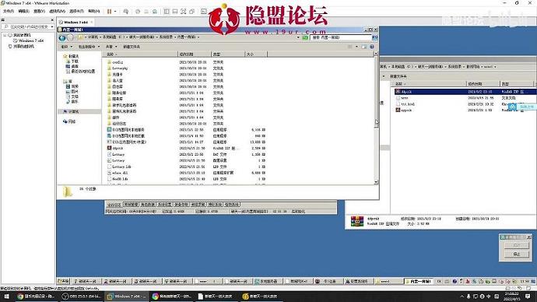The height and width of the screenshot is (302, 537).
Task: Open the Explorer Organize dropdown menu
Action: coord(66,47)
